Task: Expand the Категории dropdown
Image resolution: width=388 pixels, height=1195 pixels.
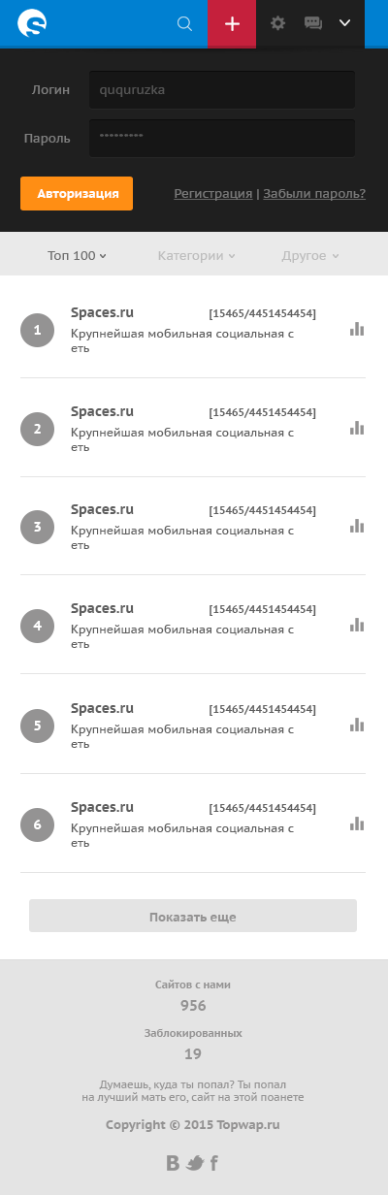Action: click(197, 256)
